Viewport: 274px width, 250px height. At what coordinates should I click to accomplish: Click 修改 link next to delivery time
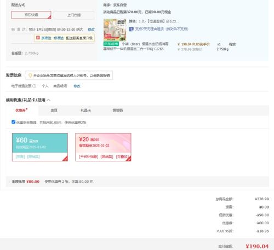pyautogui.click(x=91, y=30)
